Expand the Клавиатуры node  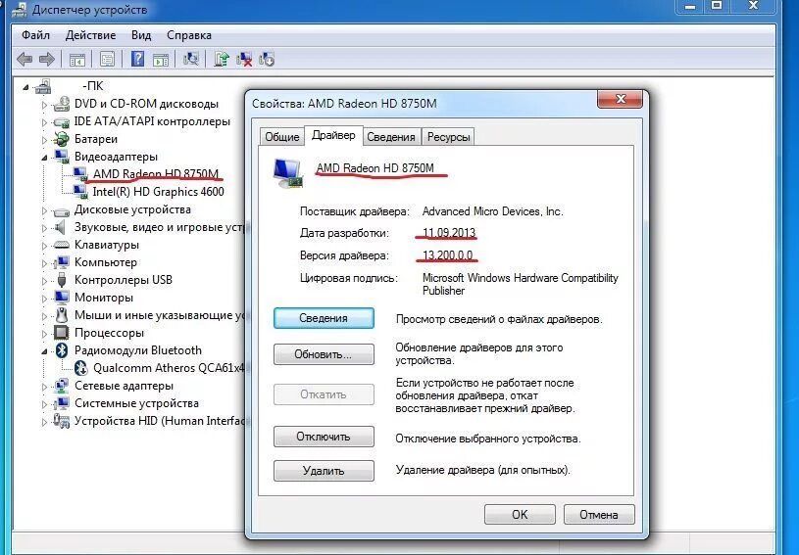44,246
